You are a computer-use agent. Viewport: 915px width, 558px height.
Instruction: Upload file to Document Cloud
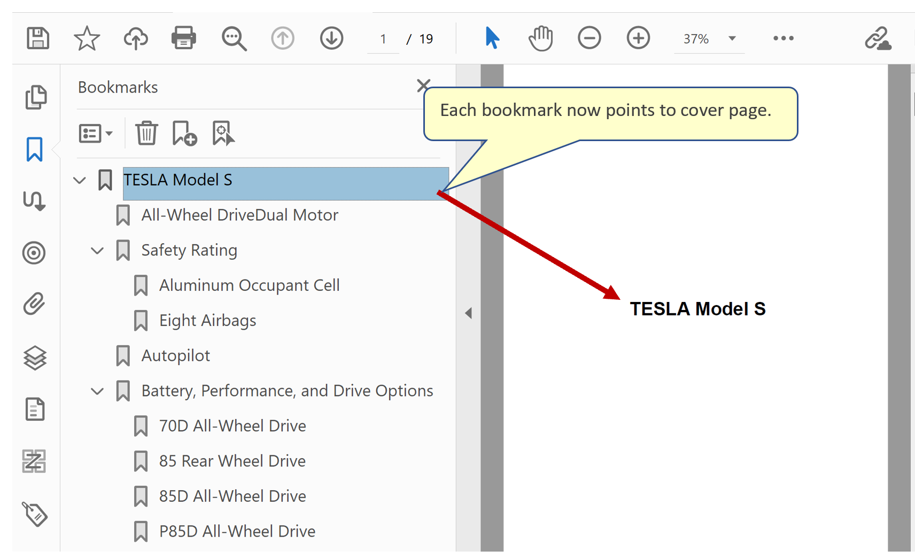coord(136,38)
